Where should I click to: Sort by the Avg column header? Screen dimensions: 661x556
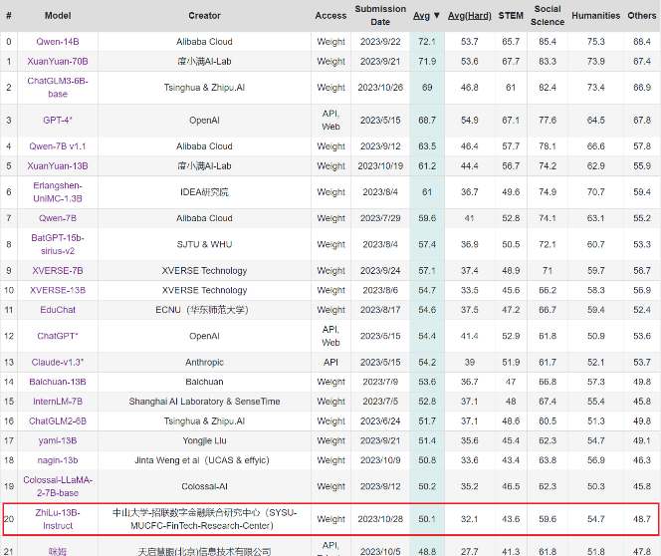coord(427,15)
